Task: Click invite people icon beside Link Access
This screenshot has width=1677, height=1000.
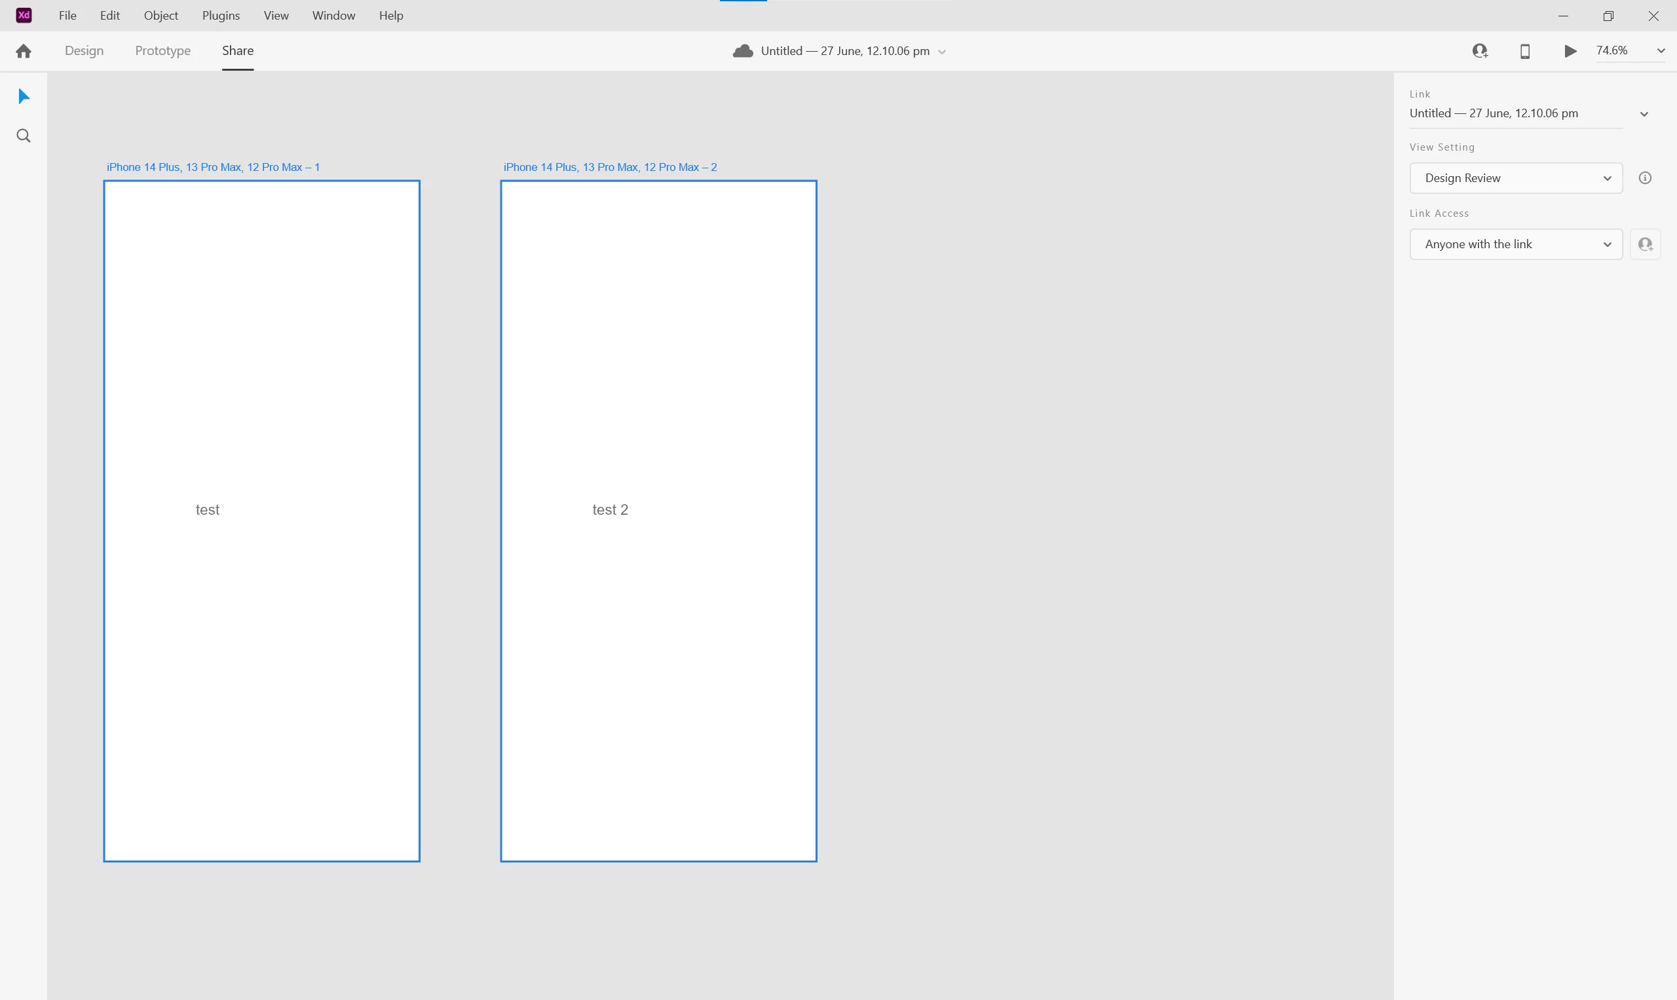Action: pyautogui.click(x=1645, y=244)
